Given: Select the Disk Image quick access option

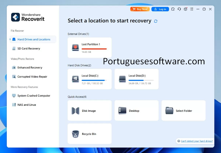Looking at the screenshot, I should pos(89,110).
